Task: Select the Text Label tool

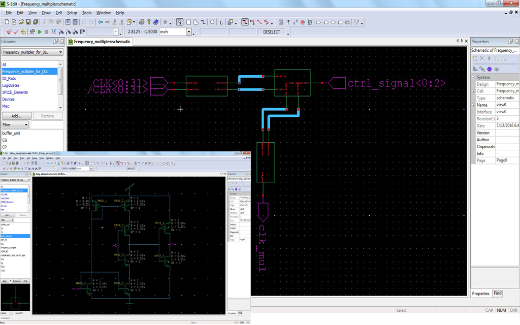Action: (x=221, y=22)
